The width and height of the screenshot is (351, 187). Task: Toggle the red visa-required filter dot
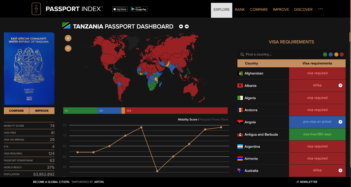(342, 54)
